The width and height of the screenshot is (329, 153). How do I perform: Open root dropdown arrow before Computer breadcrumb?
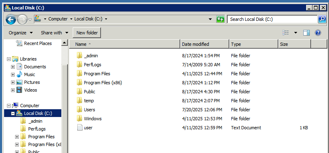45,19
